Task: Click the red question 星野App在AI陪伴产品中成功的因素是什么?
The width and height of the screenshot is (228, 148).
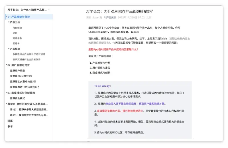Action: tap(113, 49)
